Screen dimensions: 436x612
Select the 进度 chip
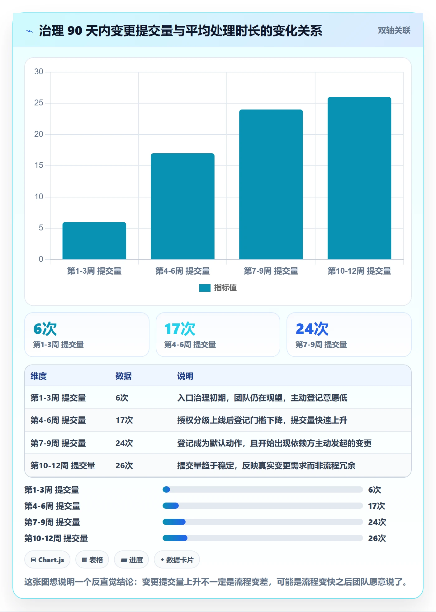[x=131, y=560]
